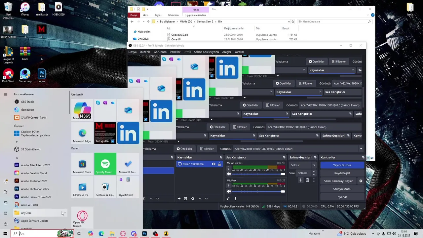Viewport: 423px width, 238px height.
Task: Click bottom Özellikler button above Kaynaklar
Action: pyautogui.click(x=184, y=149)
